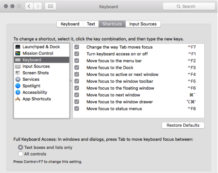The image size is (218, 173).
Task: Click the Launchpad & Dock category icon
Action: coord(18,47)
